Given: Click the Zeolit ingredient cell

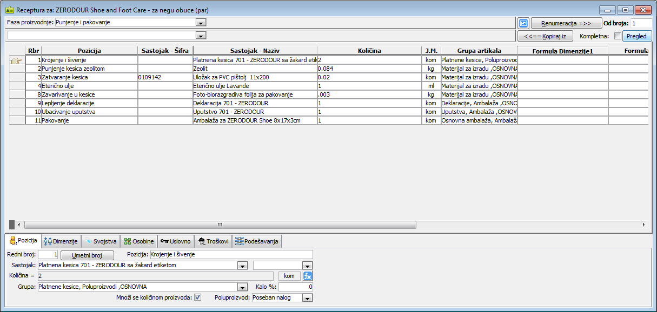Looking at the screenshot, I should point(255,69).
